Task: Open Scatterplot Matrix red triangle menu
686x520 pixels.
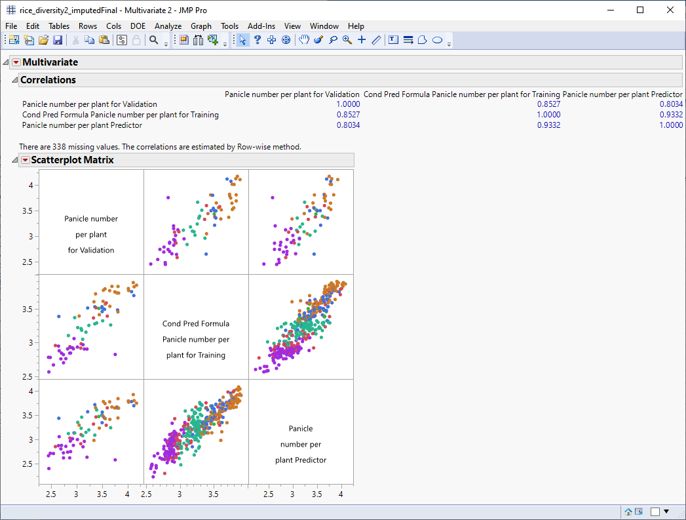Action: 25,160
